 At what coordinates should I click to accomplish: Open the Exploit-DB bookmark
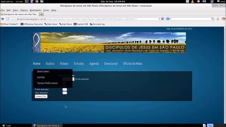(81, 24)
